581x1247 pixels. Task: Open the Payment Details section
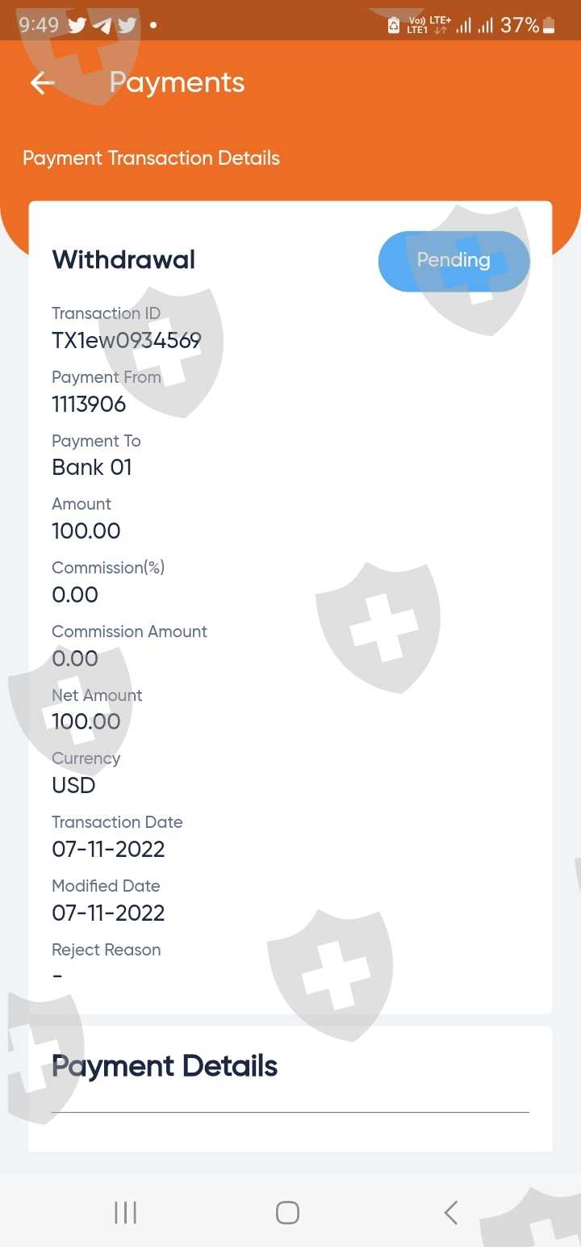pyautogui.click(x=165, y=1066)
